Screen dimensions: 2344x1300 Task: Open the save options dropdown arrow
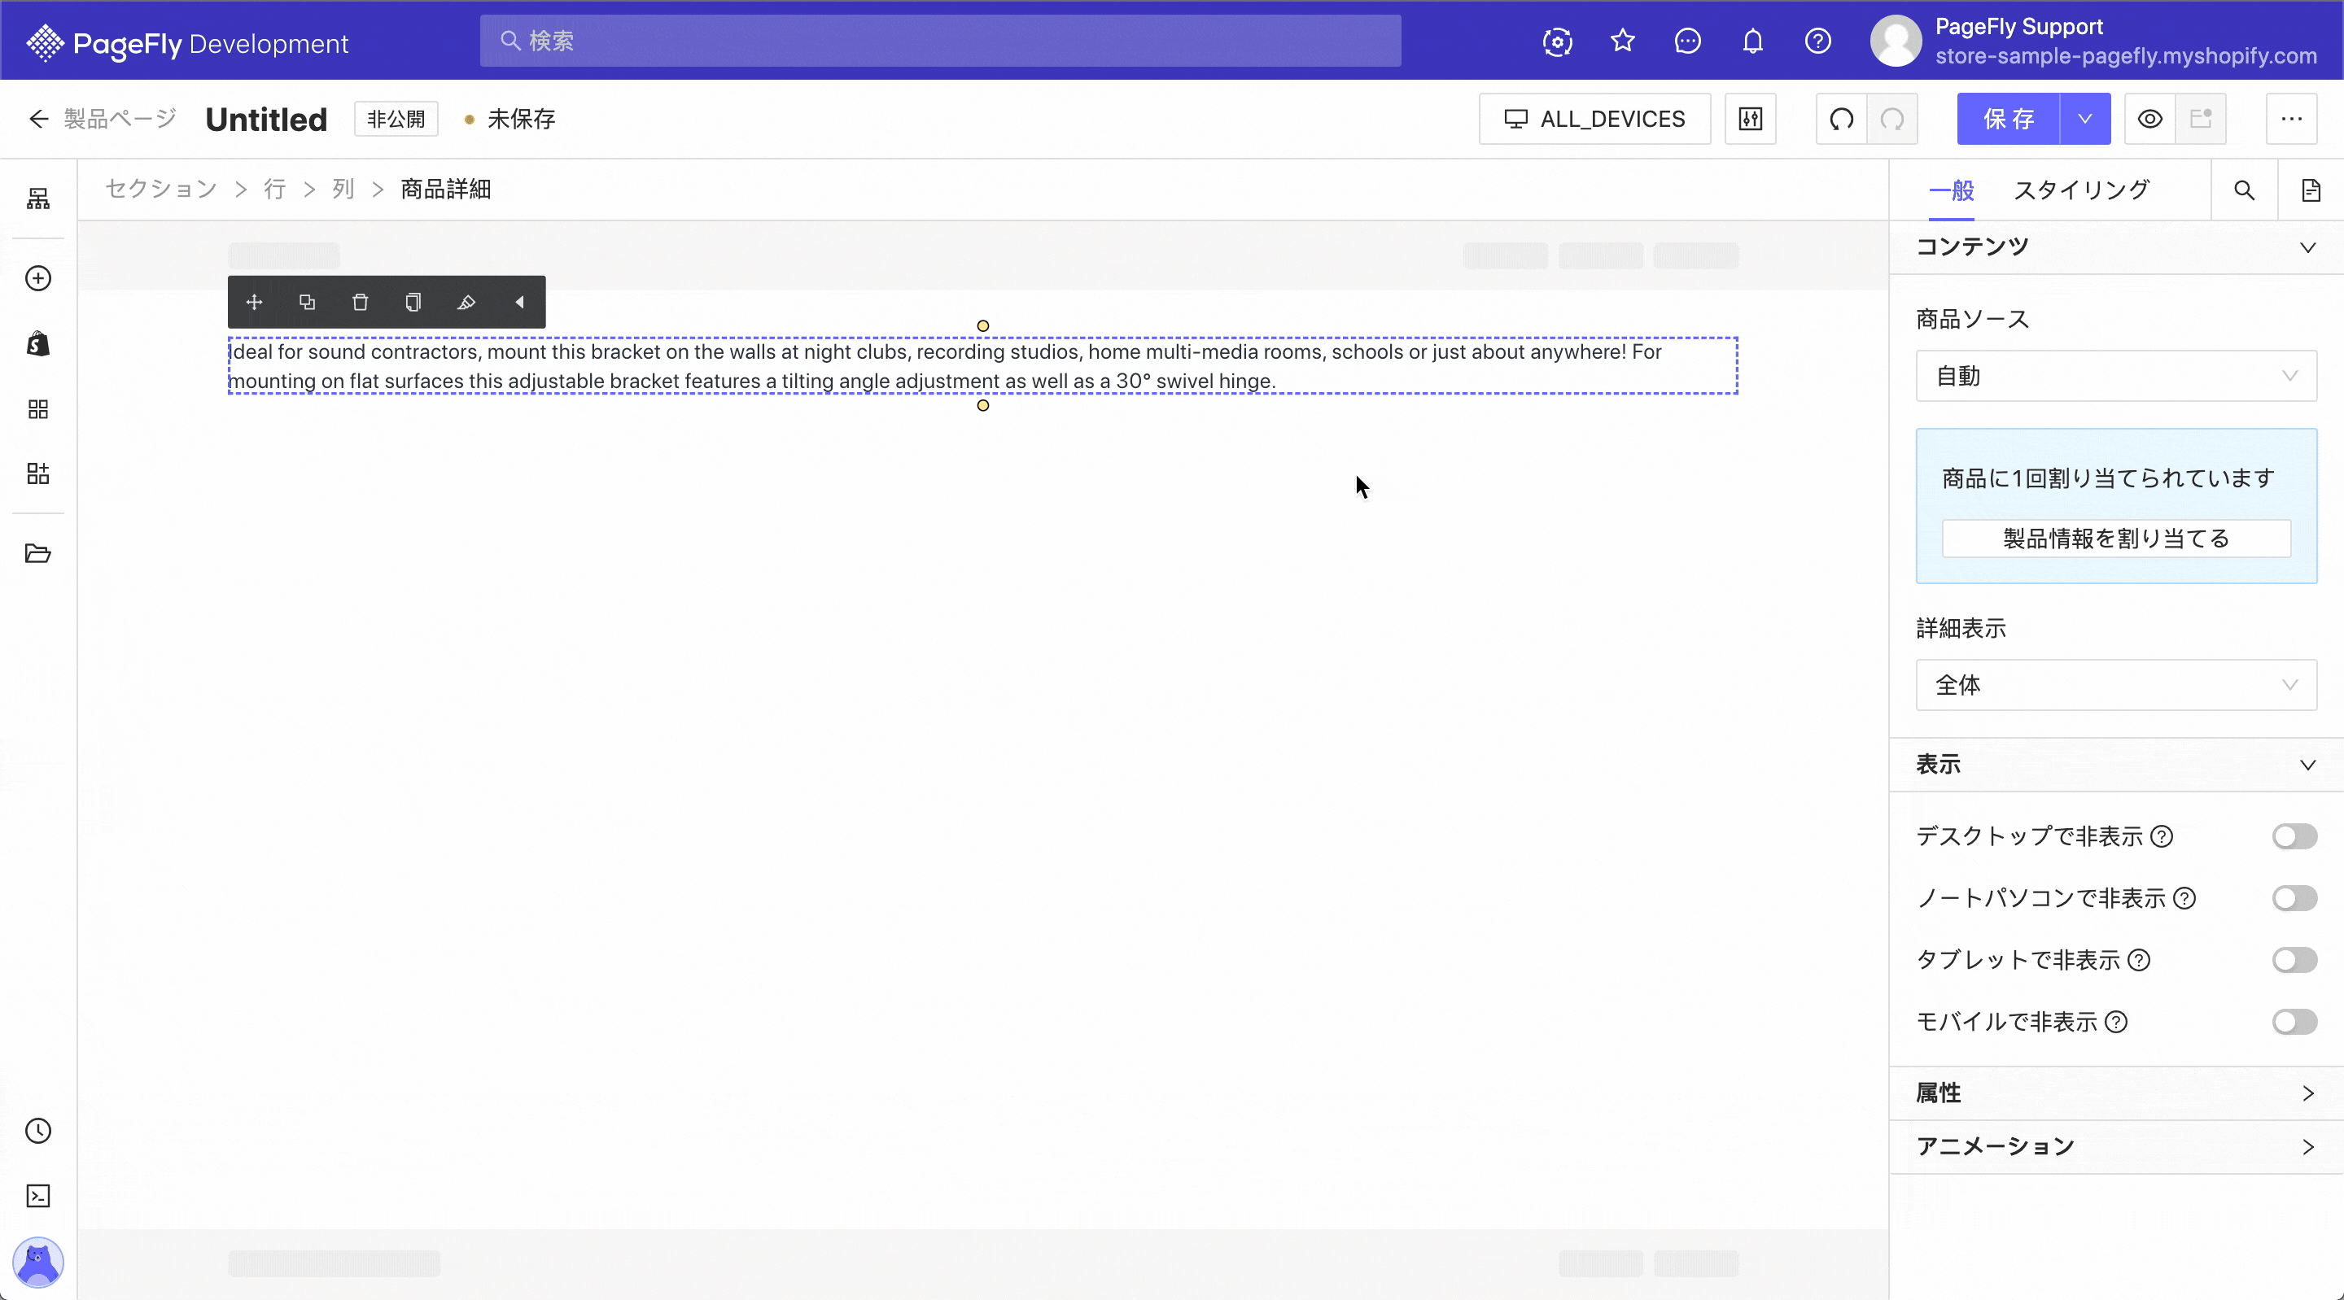(2084, 118)
